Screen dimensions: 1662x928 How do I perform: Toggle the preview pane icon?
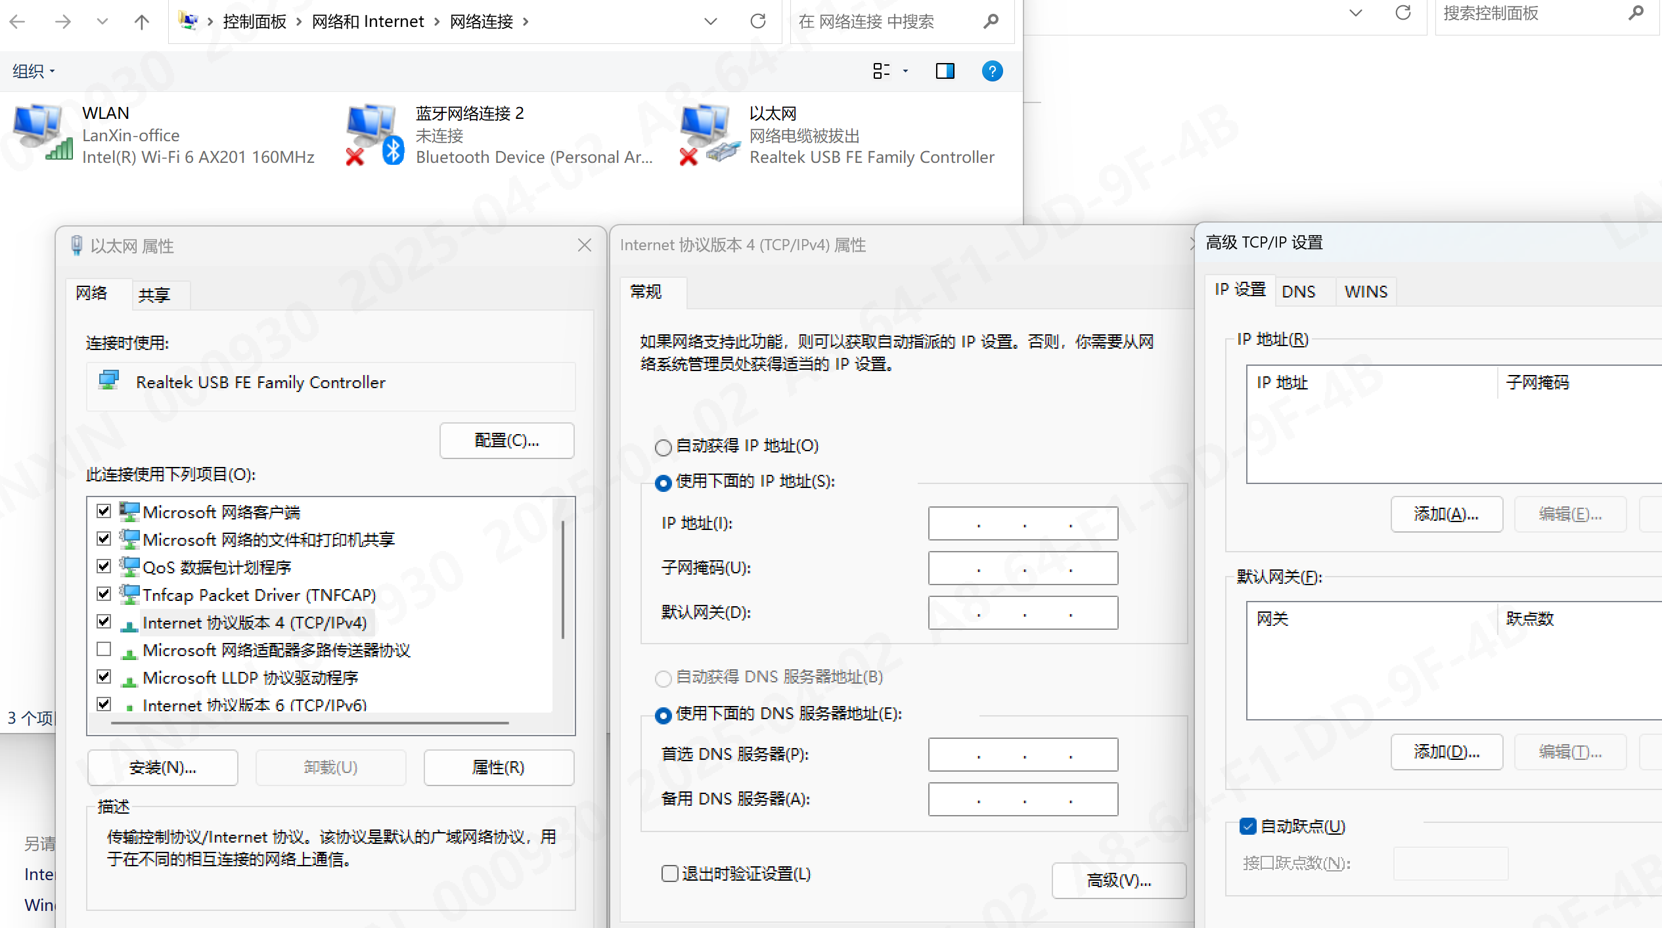945,71
